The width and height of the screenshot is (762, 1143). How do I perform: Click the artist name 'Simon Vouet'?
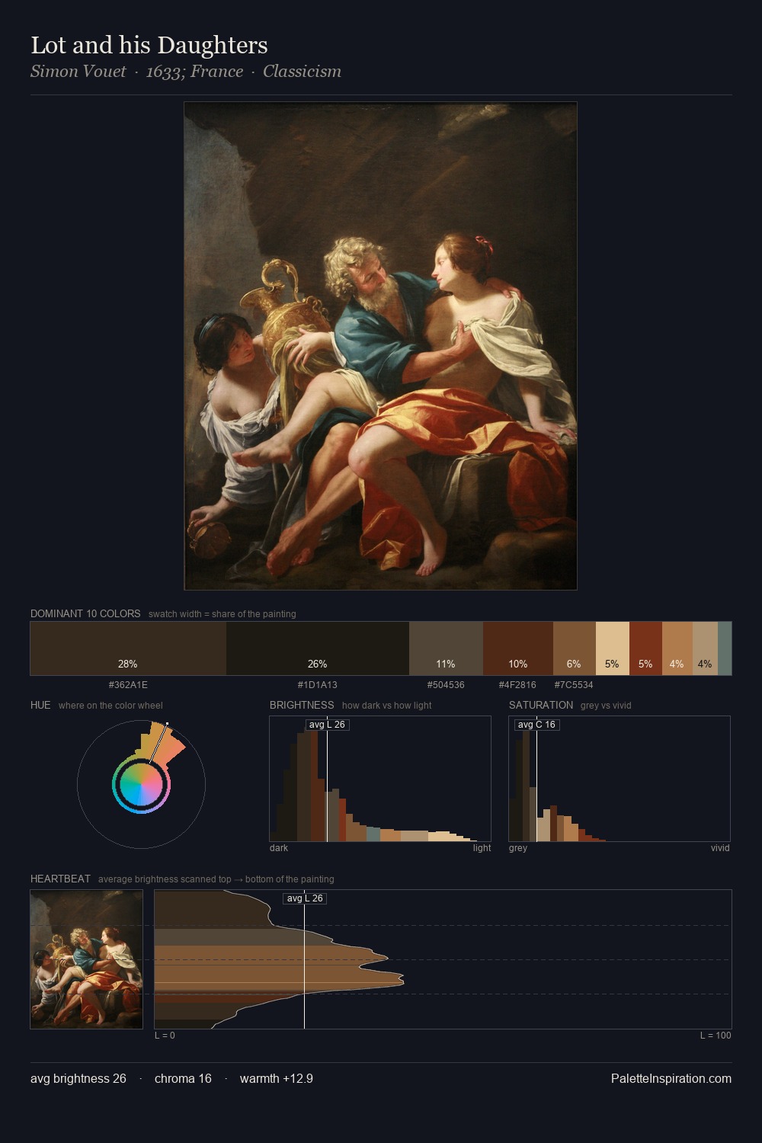click(78, 72)
